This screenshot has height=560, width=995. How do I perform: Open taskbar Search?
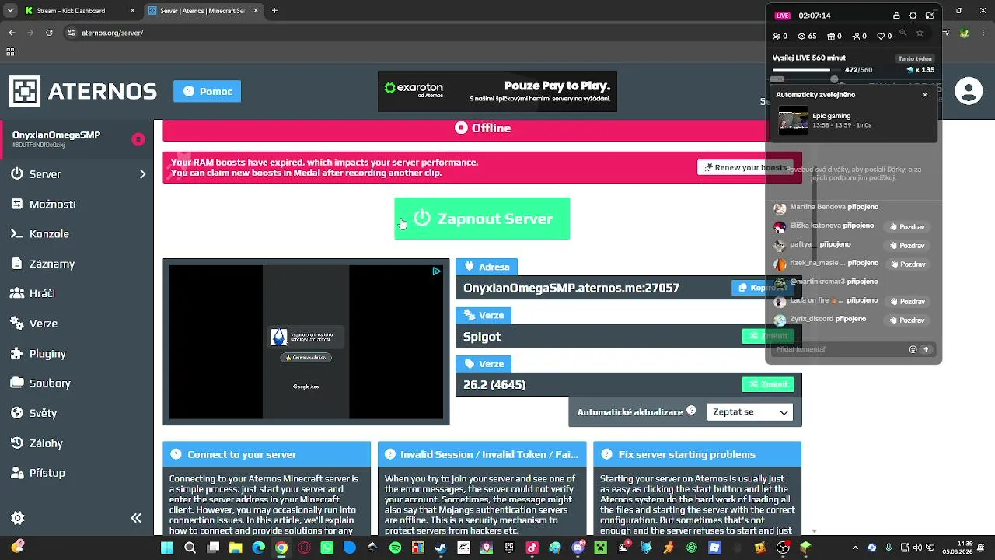point(190,548)
